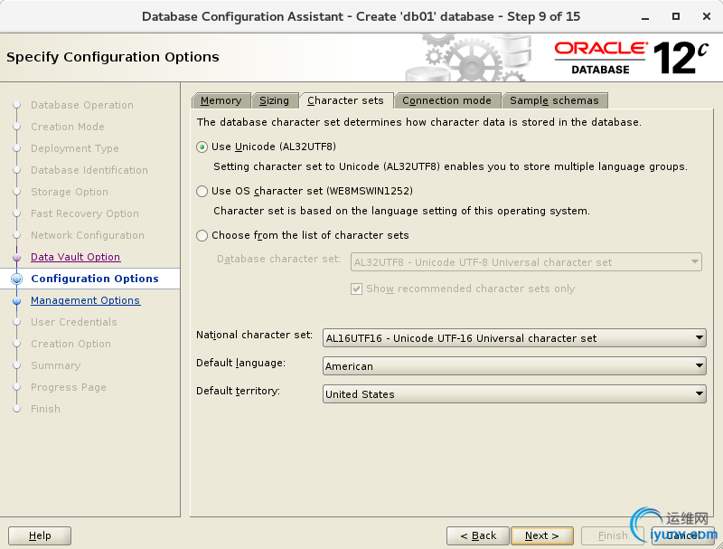Click the 'Default language:' label
The height and width of the screenshot is (549, 723).
pyautogui.click(x=240, y=363)
